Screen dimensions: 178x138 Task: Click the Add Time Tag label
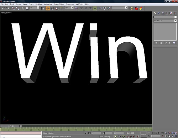[105, 137]
